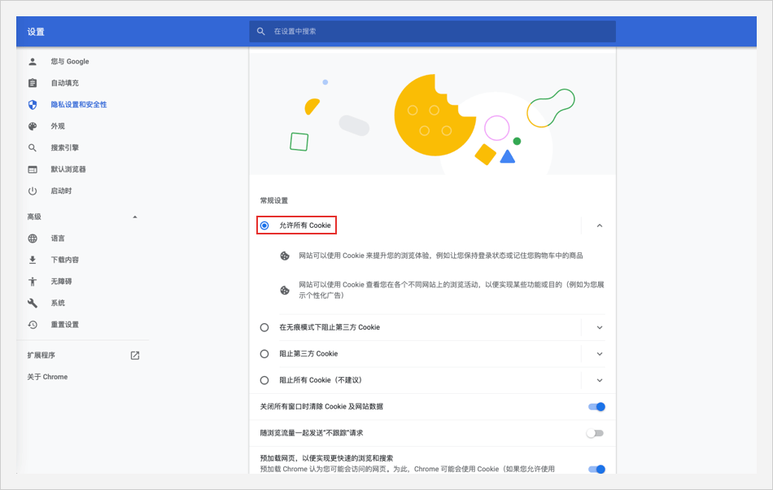Click the person icon beside 您与 Google

click(x=33, y=62)
